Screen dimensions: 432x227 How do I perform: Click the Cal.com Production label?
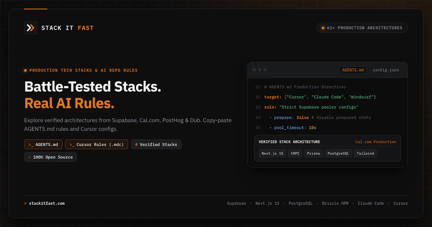tap(376, 142)
